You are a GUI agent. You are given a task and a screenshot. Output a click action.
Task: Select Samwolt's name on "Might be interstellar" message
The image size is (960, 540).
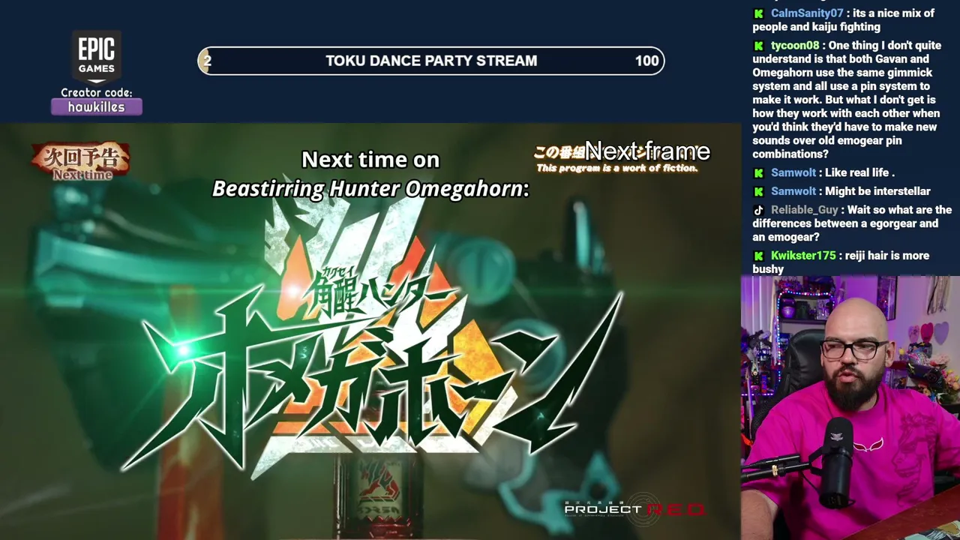pos(793,192)
